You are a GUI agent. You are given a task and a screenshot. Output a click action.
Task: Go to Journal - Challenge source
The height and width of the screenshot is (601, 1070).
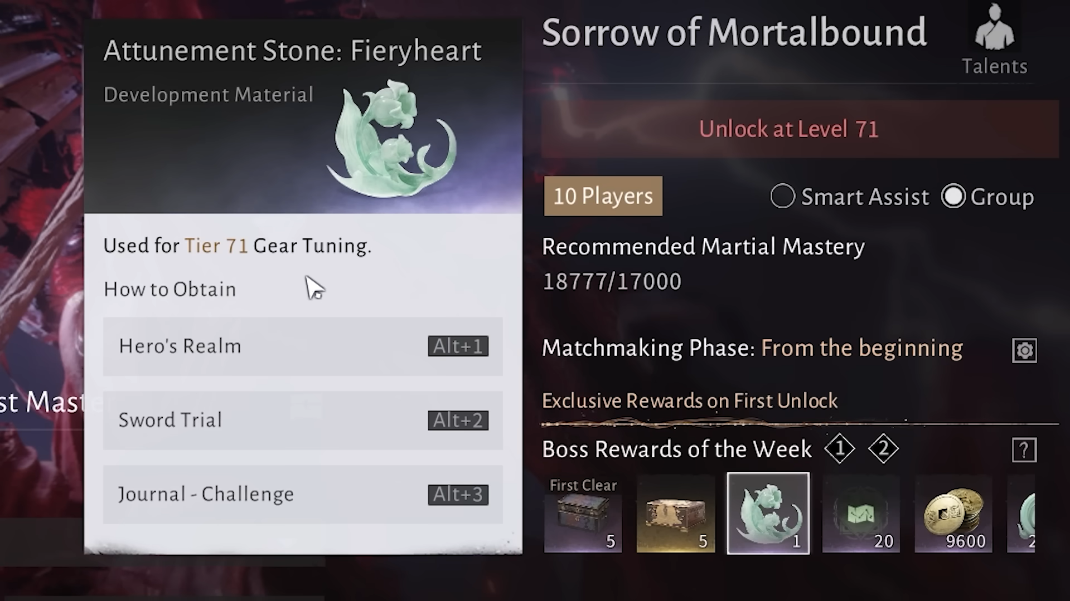303,495
